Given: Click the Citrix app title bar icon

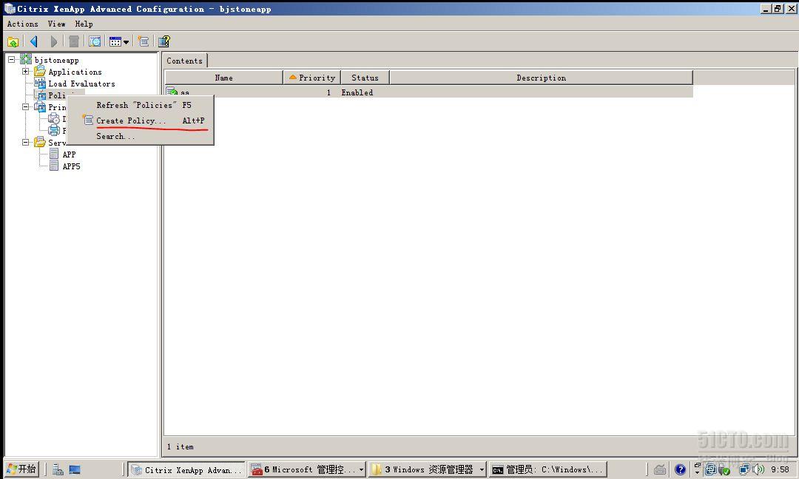Looking at the screenshot, I should (x=10, y=9).
